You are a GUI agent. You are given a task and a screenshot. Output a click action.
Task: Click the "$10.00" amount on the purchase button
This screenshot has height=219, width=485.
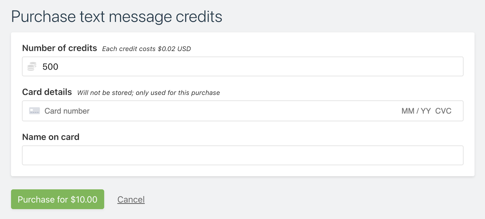[x=84, y=200]
